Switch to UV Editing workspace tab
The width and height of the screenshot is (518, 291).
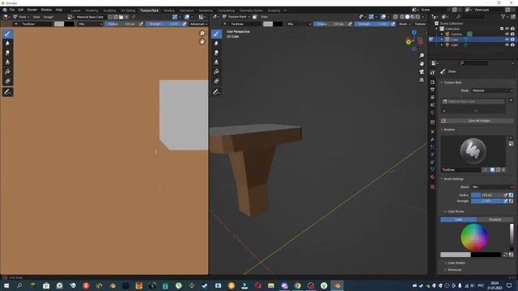click(x=128, y=11)
